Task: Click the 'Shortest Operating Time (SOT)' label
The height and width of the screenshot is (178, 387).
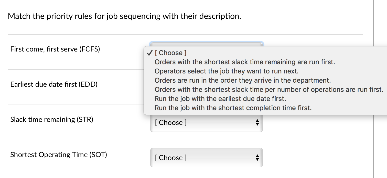Action: (x=59, y=155)
